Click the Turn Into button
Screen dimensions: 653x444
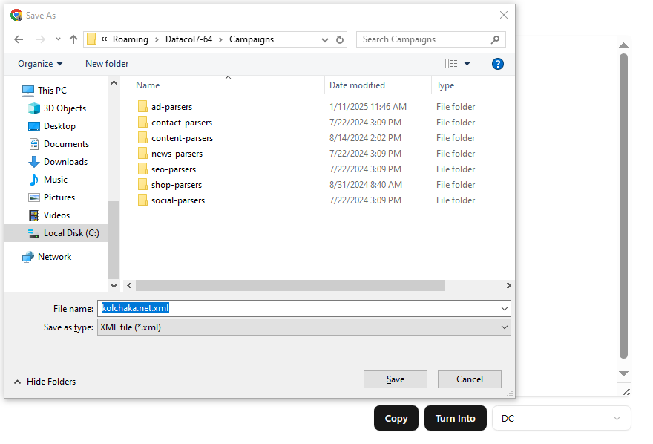click(x=455, y=418)
